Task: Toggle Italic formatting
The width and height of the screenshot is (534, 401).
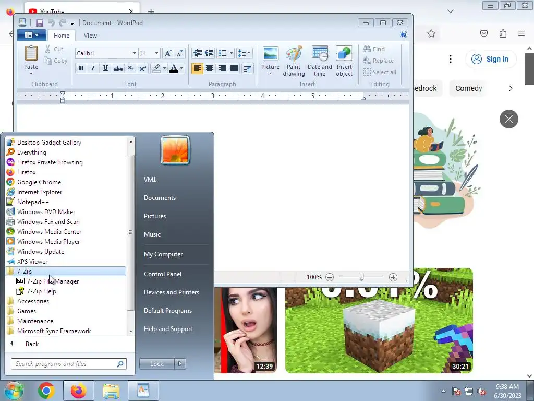Action: (x=93, y=68)
